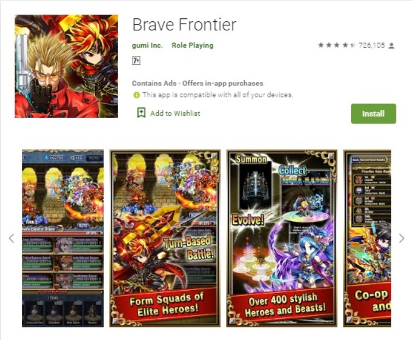The height and width of the screenshot is (340, 413).
Task: Open the 726,105 ratings count
Action: [x=372, y=45]
